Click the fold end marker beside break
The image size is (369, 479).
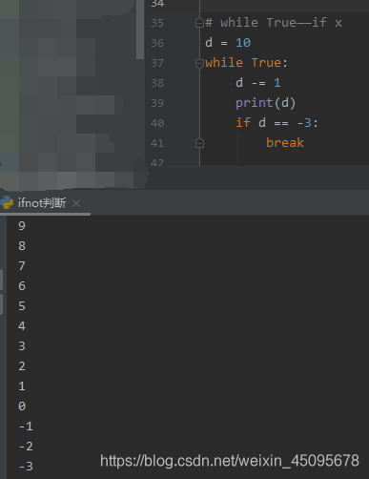point(199,143)
